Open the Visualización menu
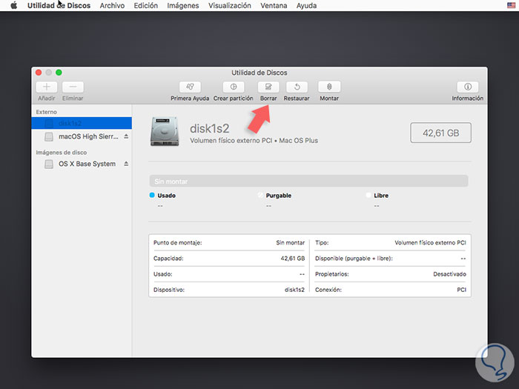Image resolution: width=519 pixels, height=389 pixels. (230, 6)
